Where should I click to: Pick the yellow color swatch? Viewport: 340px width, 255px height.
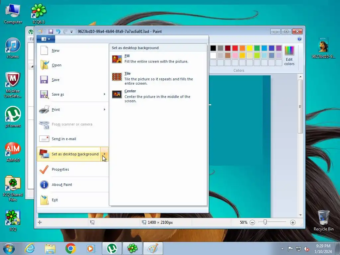[x=250, y=48]
